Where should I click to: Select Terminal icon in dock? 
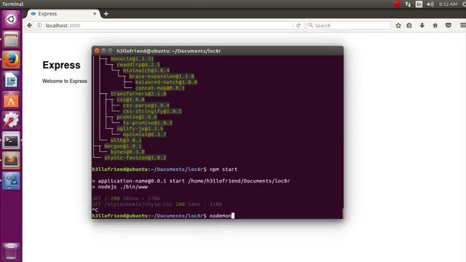(x=11, y=140)
